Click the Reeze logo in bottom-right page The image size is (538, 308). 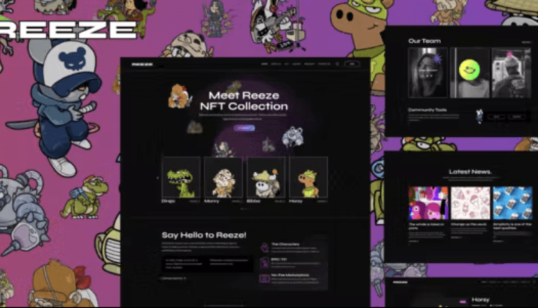click(400, 282)
